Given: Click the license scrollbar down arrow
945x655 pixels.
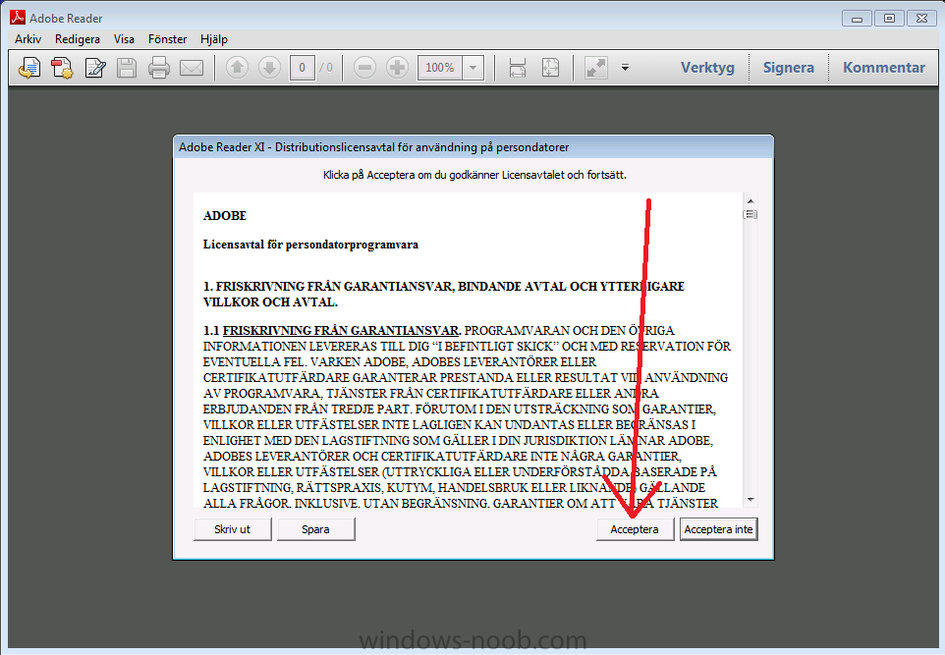Looking at the screenshot, I should (750, 500).
